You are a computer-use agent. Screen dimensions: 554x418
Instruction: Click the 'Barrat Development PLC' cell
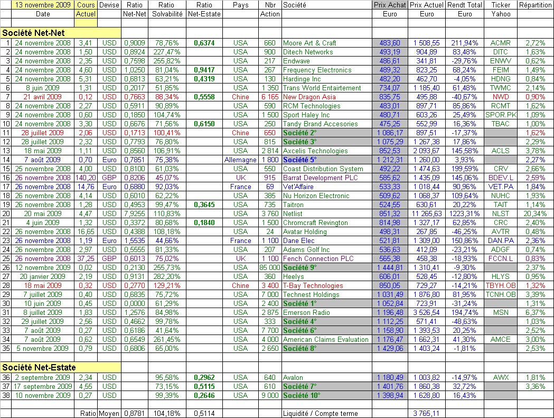click(x=327, y=178)
